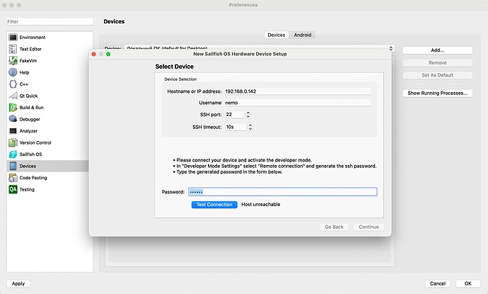Viewport: 488px width, 294px height.
Task: Select the Build & Run label
Action: pos(31,108)
